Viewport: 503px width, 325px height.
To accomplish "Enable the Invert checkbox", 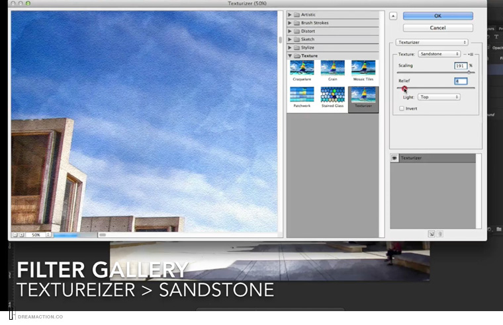I will pos(402,108).
